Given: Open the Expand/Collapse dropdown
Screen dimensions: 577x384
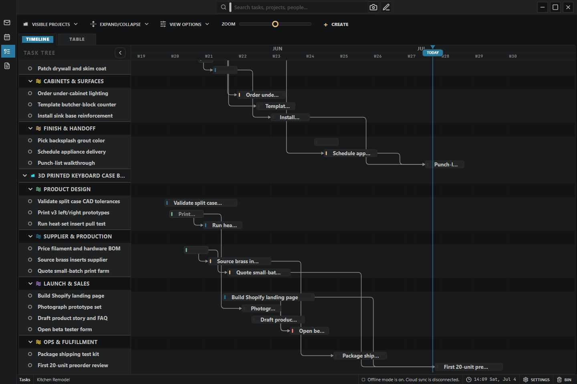Looking at the screenshot, I should coord(120,24).
